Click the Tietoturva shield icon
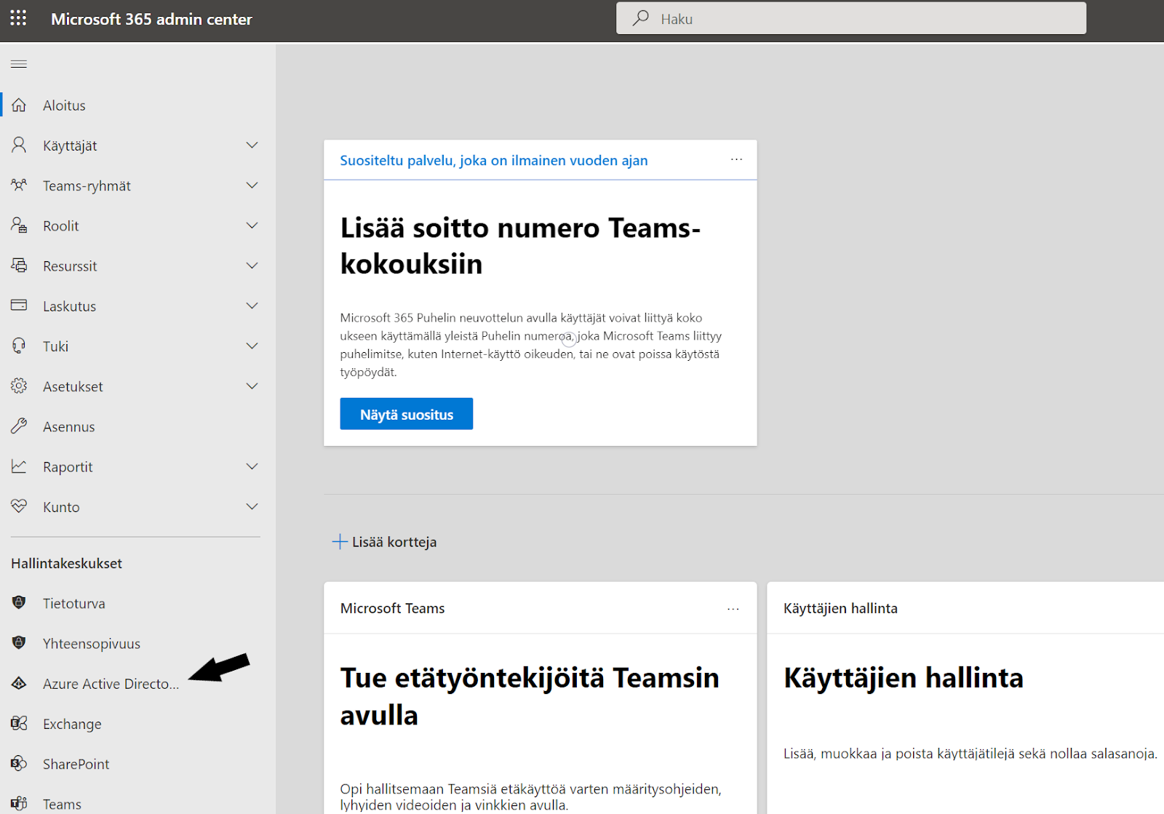The image size is (1164, 814). pyautogui.click(x=19, y=602)
